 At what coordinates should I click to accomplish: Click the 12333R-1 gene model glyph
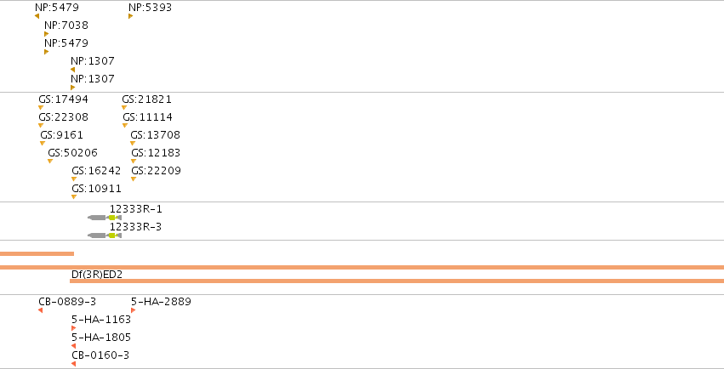(x=105, y=218)
